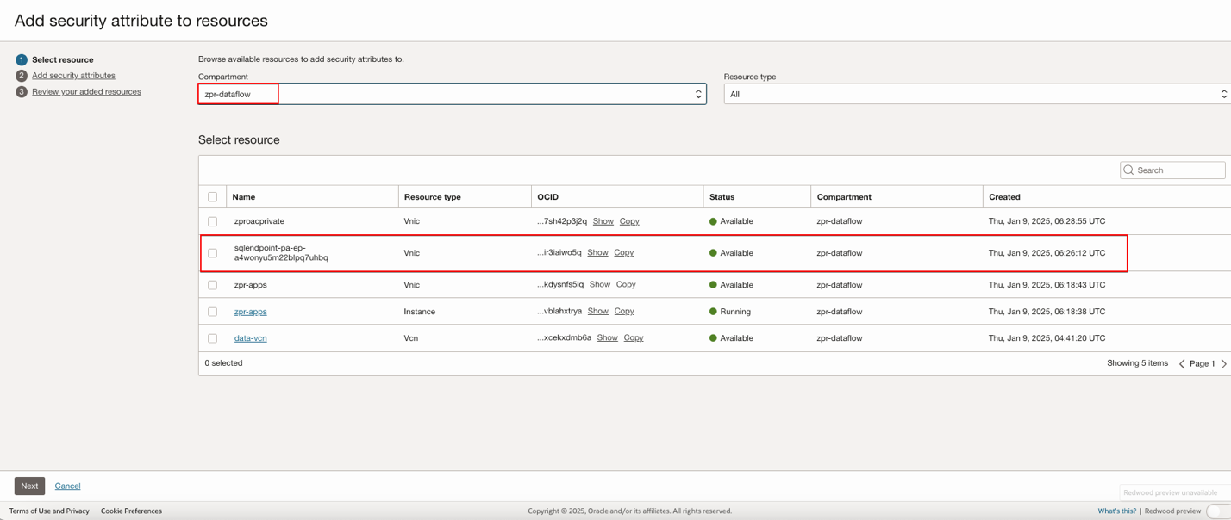This screenshot has height=520, width=1231.
Task: Check the select-all checkbox in table header
Action: click(212, 197)
